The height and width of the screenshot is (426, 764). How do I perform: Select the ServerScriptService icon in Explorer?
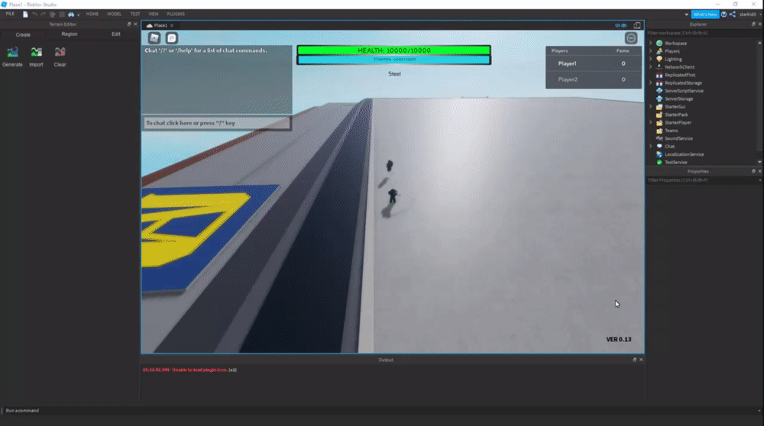tap(659, 91)
